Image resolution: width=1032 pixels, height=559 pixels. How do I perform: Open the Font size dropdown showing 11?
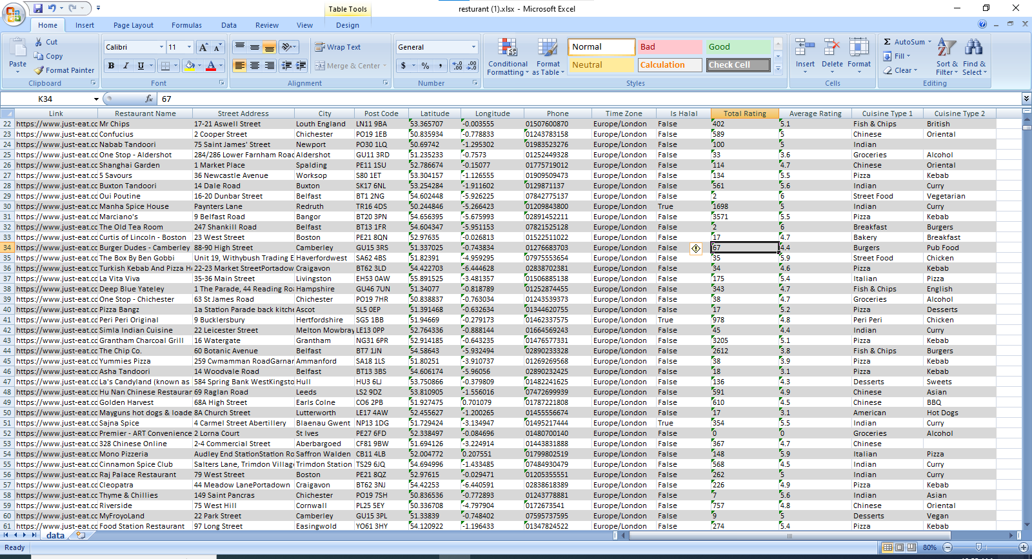pyautogui.click(x=189, y=47)
